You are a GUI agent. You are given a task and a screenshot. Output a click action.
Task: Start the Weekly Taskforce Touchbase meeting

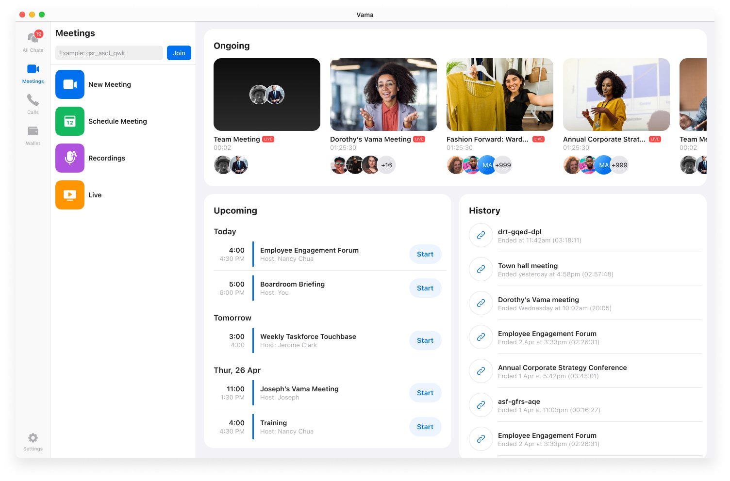(x=425, y=340)
